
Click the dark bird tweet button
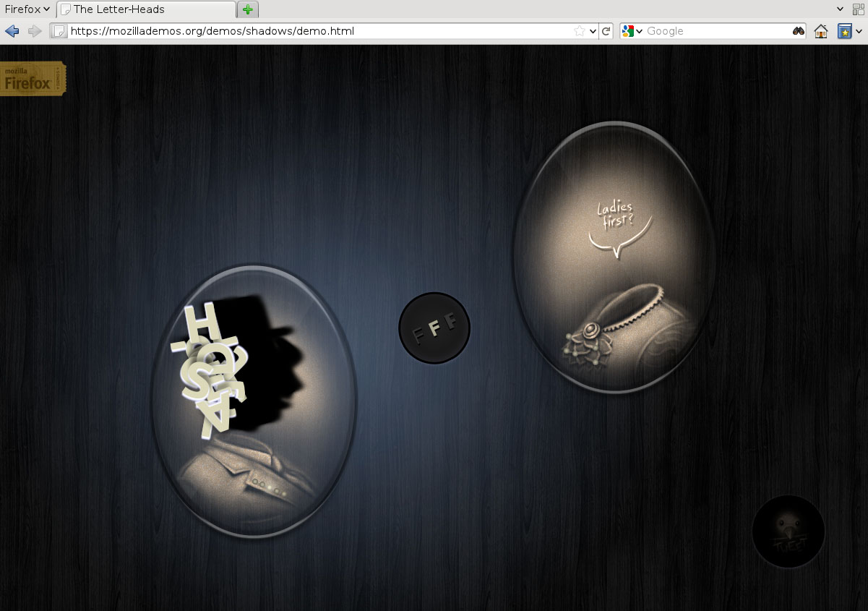788,531
